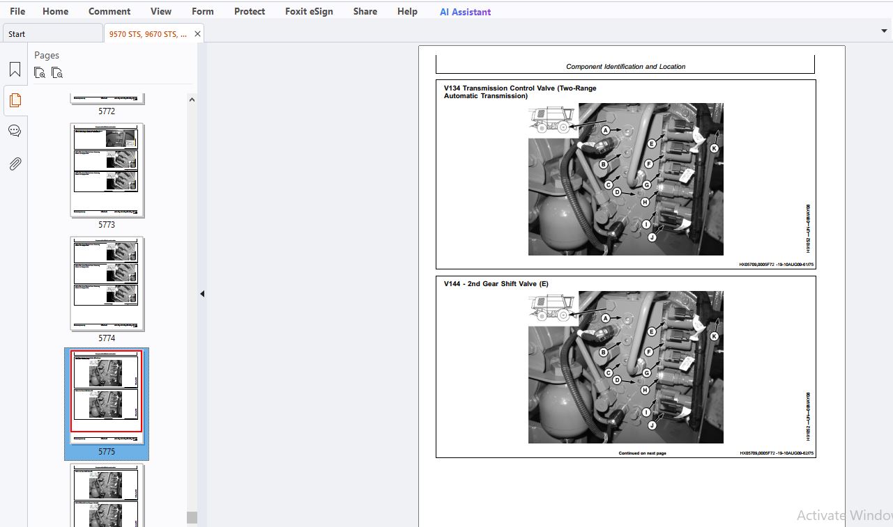The image size is (893, 527).
Task: Select page 5773 thumbnail
Action: [x=107, y=170]
